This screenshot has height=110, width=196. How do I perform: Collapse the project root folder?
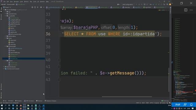coord(4,10)
